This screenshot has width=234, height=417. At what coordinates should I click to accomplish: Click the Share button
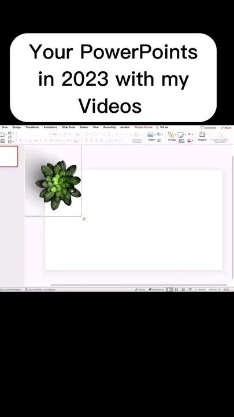pyautogui.click(x=226, y=127)
